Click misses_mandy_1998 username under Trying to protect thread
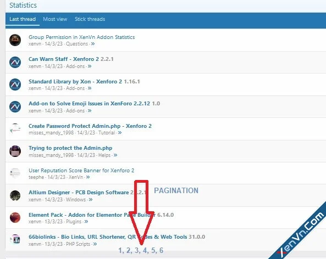This screenshot has width=326, height=259. (51, 155)
